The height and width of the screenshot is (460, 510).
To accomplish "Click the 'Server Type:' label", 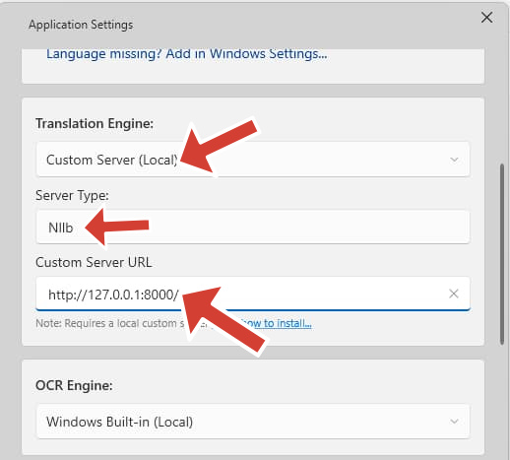I will click(72, 196).
